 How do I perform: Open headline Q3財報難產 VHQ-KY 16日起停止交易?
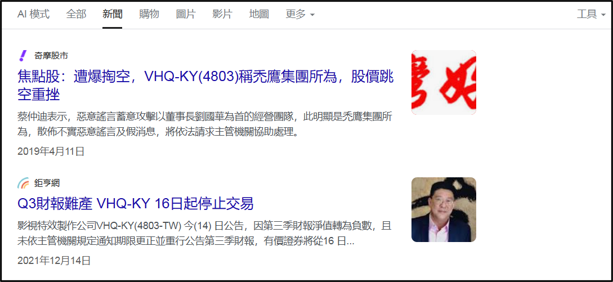(x=136, y=204)
